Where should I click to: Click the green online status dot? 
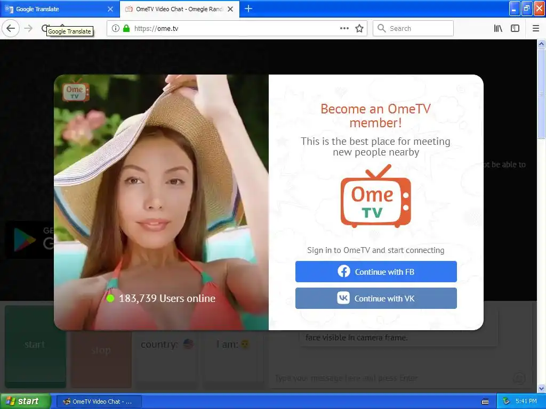pos(110,298)
